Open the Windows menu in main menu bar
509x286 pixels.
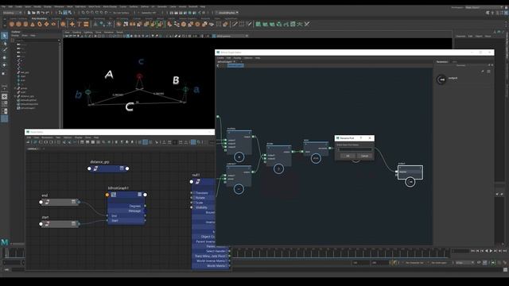point(59,6)
